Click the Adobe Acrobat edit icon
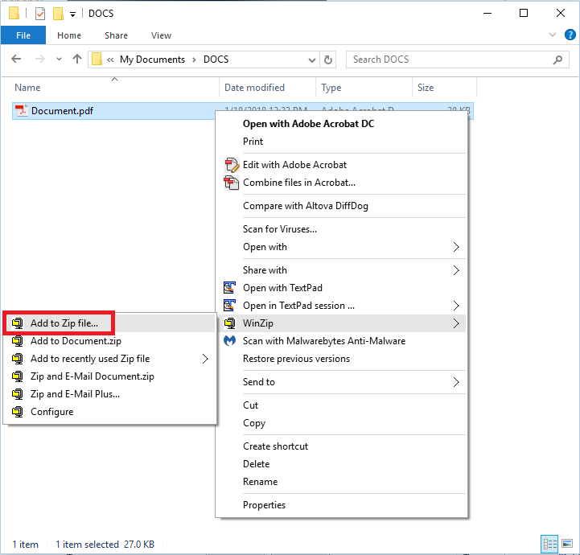 [x=231, y=165]
